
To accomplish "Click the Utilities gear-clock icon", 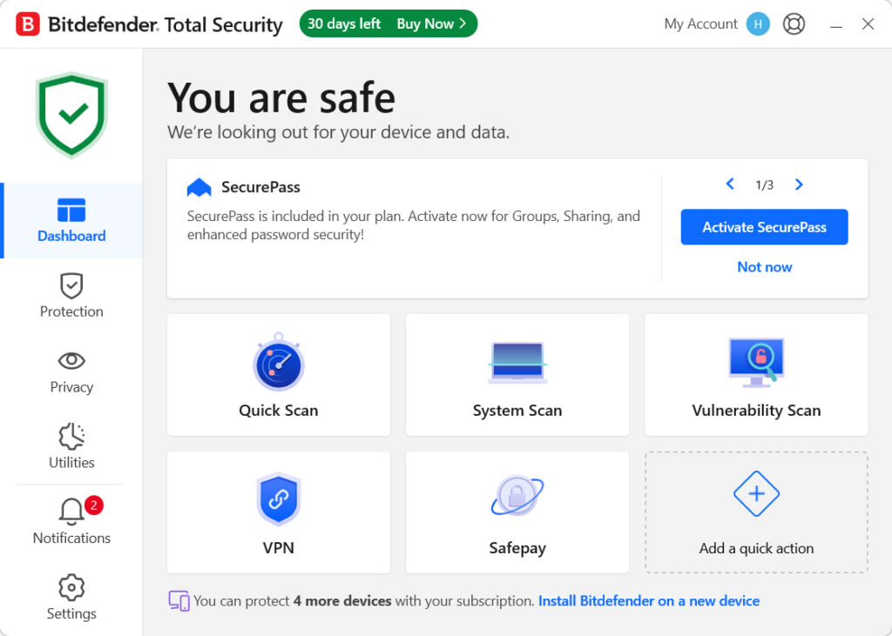I will click(x=71, y=437).
